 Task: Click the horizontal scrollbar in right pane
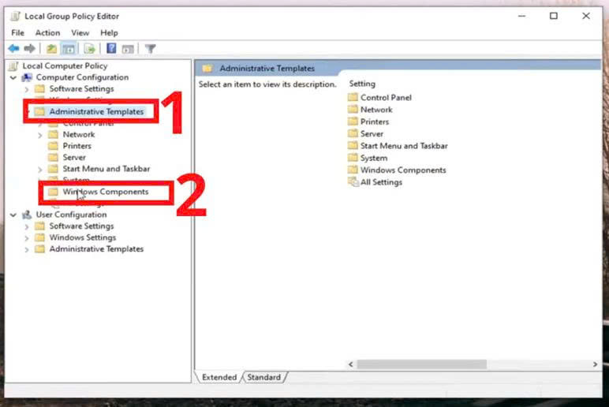point(420,364)
